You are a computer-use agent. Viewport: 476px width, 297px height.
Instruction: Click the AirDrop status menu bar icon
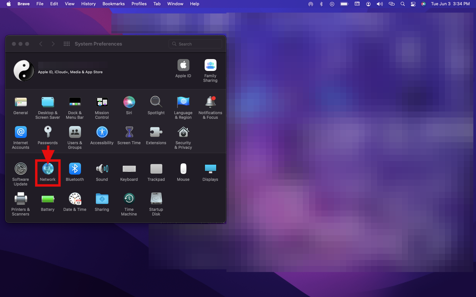[311, 4]
